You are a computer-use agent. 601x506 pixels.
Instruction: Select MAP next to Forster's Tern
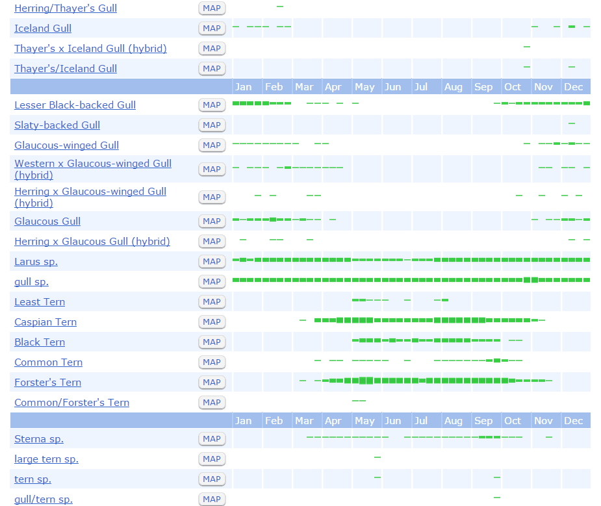point(212,383)
